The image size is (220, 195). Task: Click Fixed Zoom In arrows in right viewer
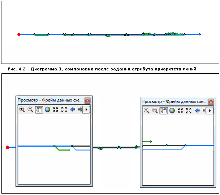[180, 110]
